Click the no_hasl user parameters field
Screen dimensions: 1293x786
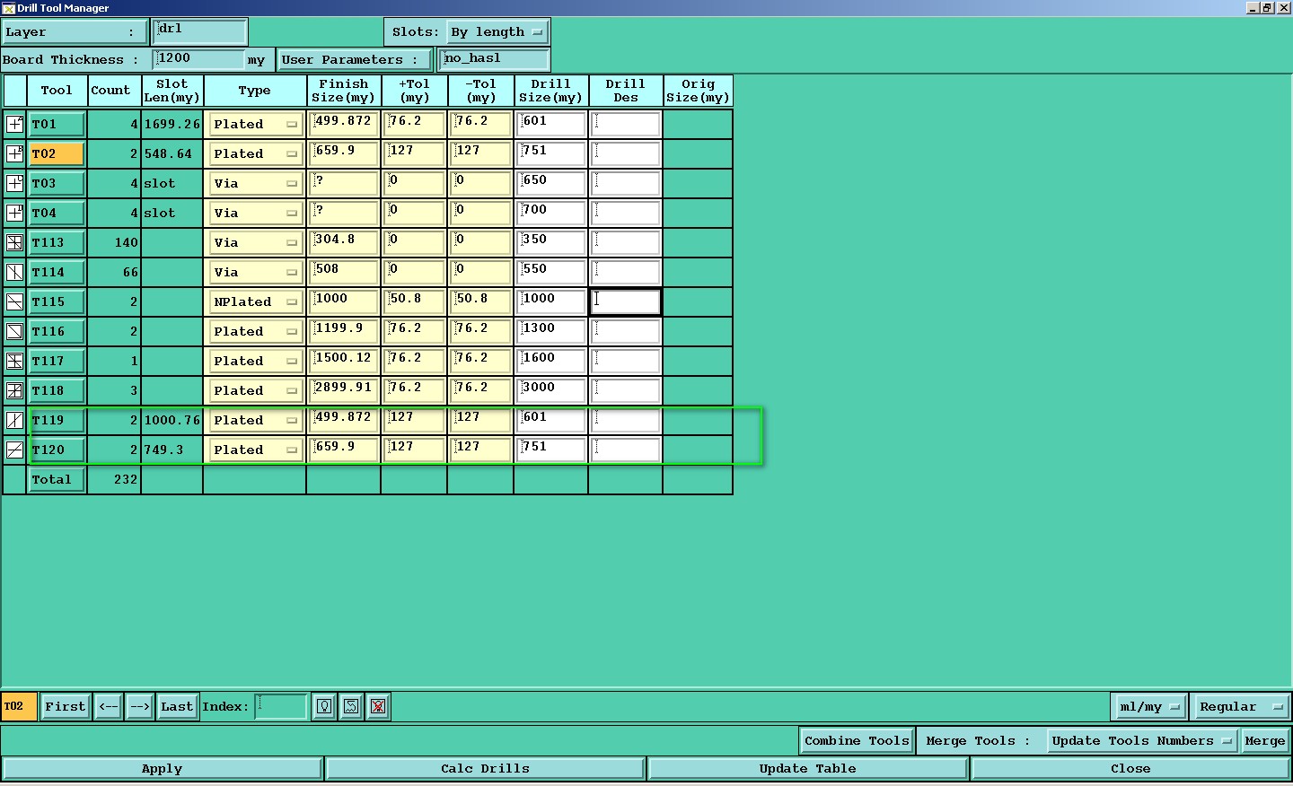pyautogui.click(x=494, y=59)
